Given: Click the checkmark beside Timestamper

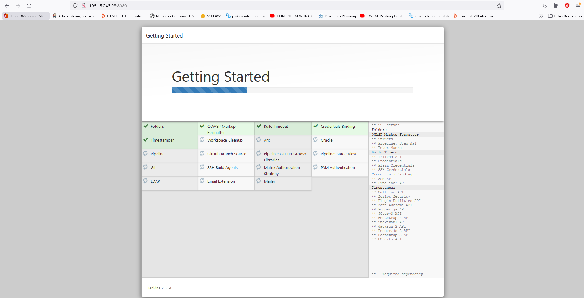Looking at the screenshot, I should pyautogui.click(x=146, y=140).
